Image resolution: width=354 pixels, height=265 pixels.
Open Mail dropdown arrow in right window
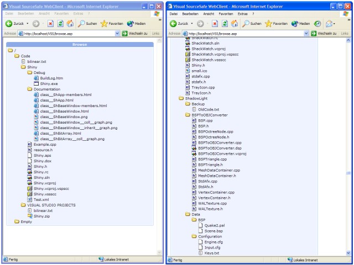[x=334, y=24]
